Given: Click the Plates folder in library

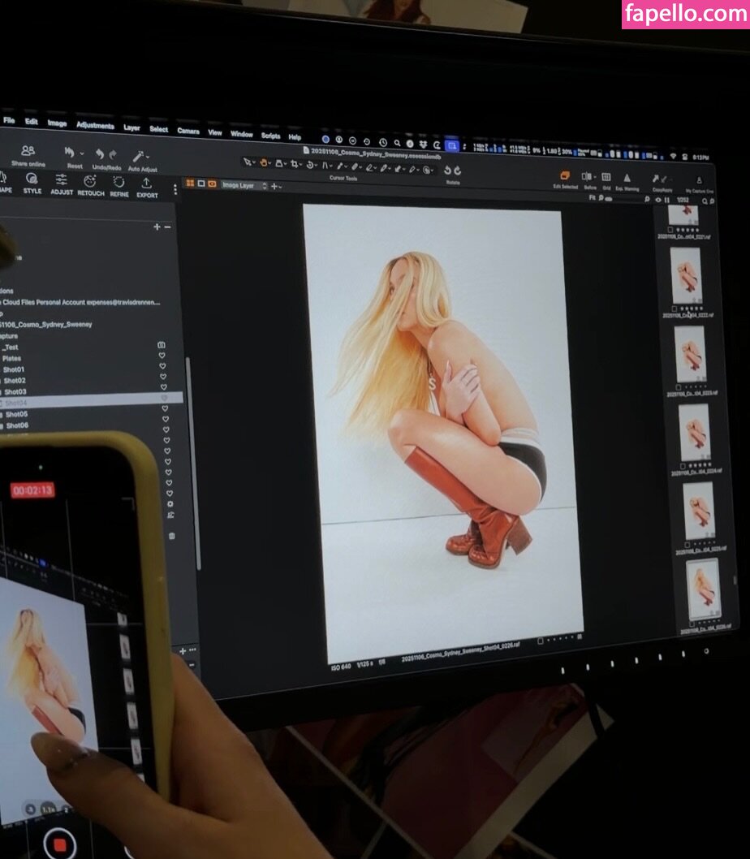Looking at the screenshot, I should (x=12, y=358).
